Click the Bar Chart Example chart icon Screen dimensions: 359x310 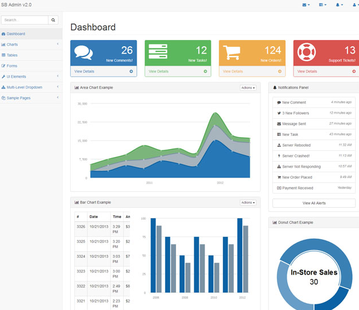tap(76, 202)
